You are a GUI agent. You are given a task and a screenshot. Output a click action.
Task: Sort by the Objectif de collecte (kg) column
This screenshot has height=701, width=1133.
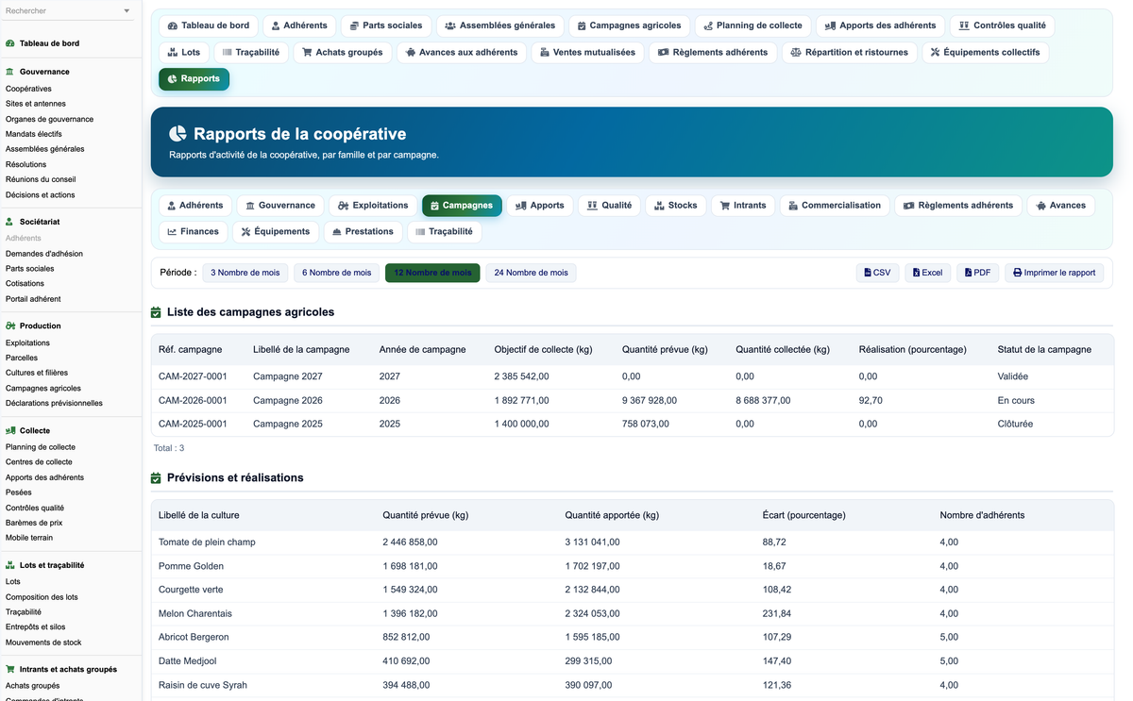pyautogui.click(x=543, y=349)
